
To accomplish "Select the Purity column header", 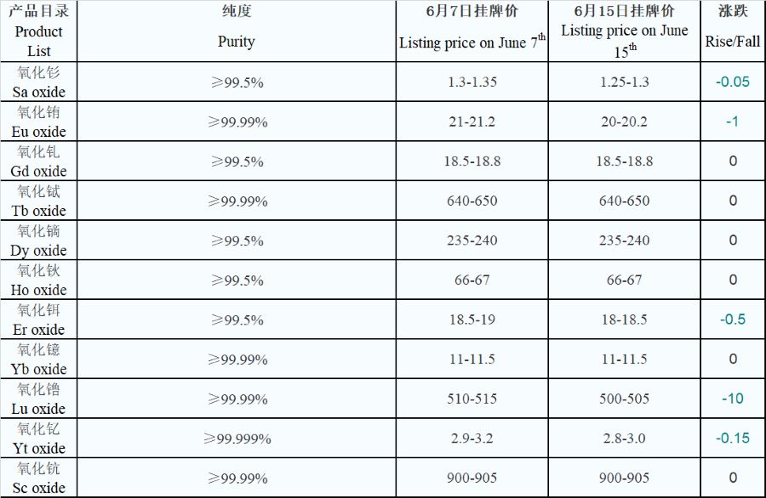I will (237, 31).
